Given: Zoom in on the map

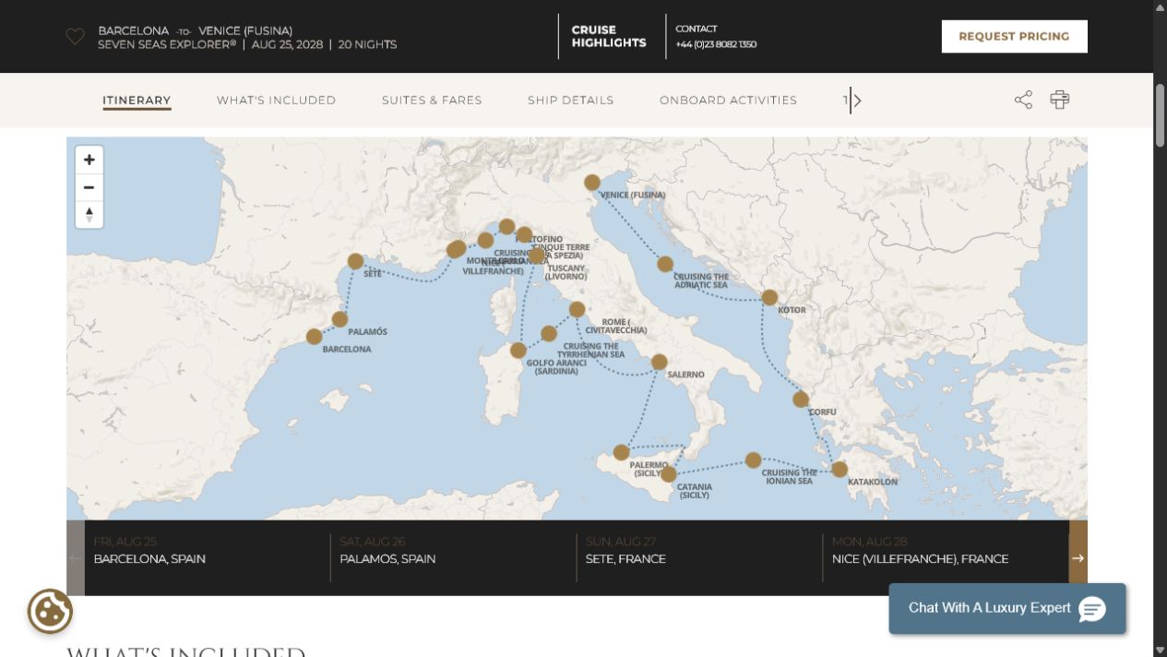Looking at the screenshot, I should (x=89, y=160).
